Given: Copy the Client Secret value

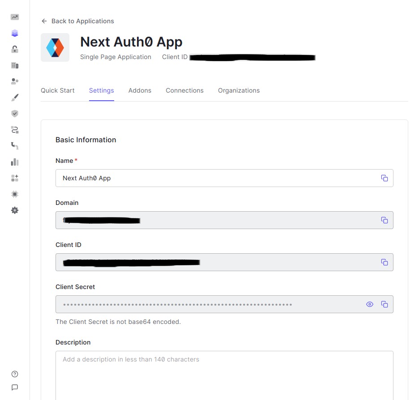Looking at the screenshot, I should pyautogui.click(x=384, y=304).
